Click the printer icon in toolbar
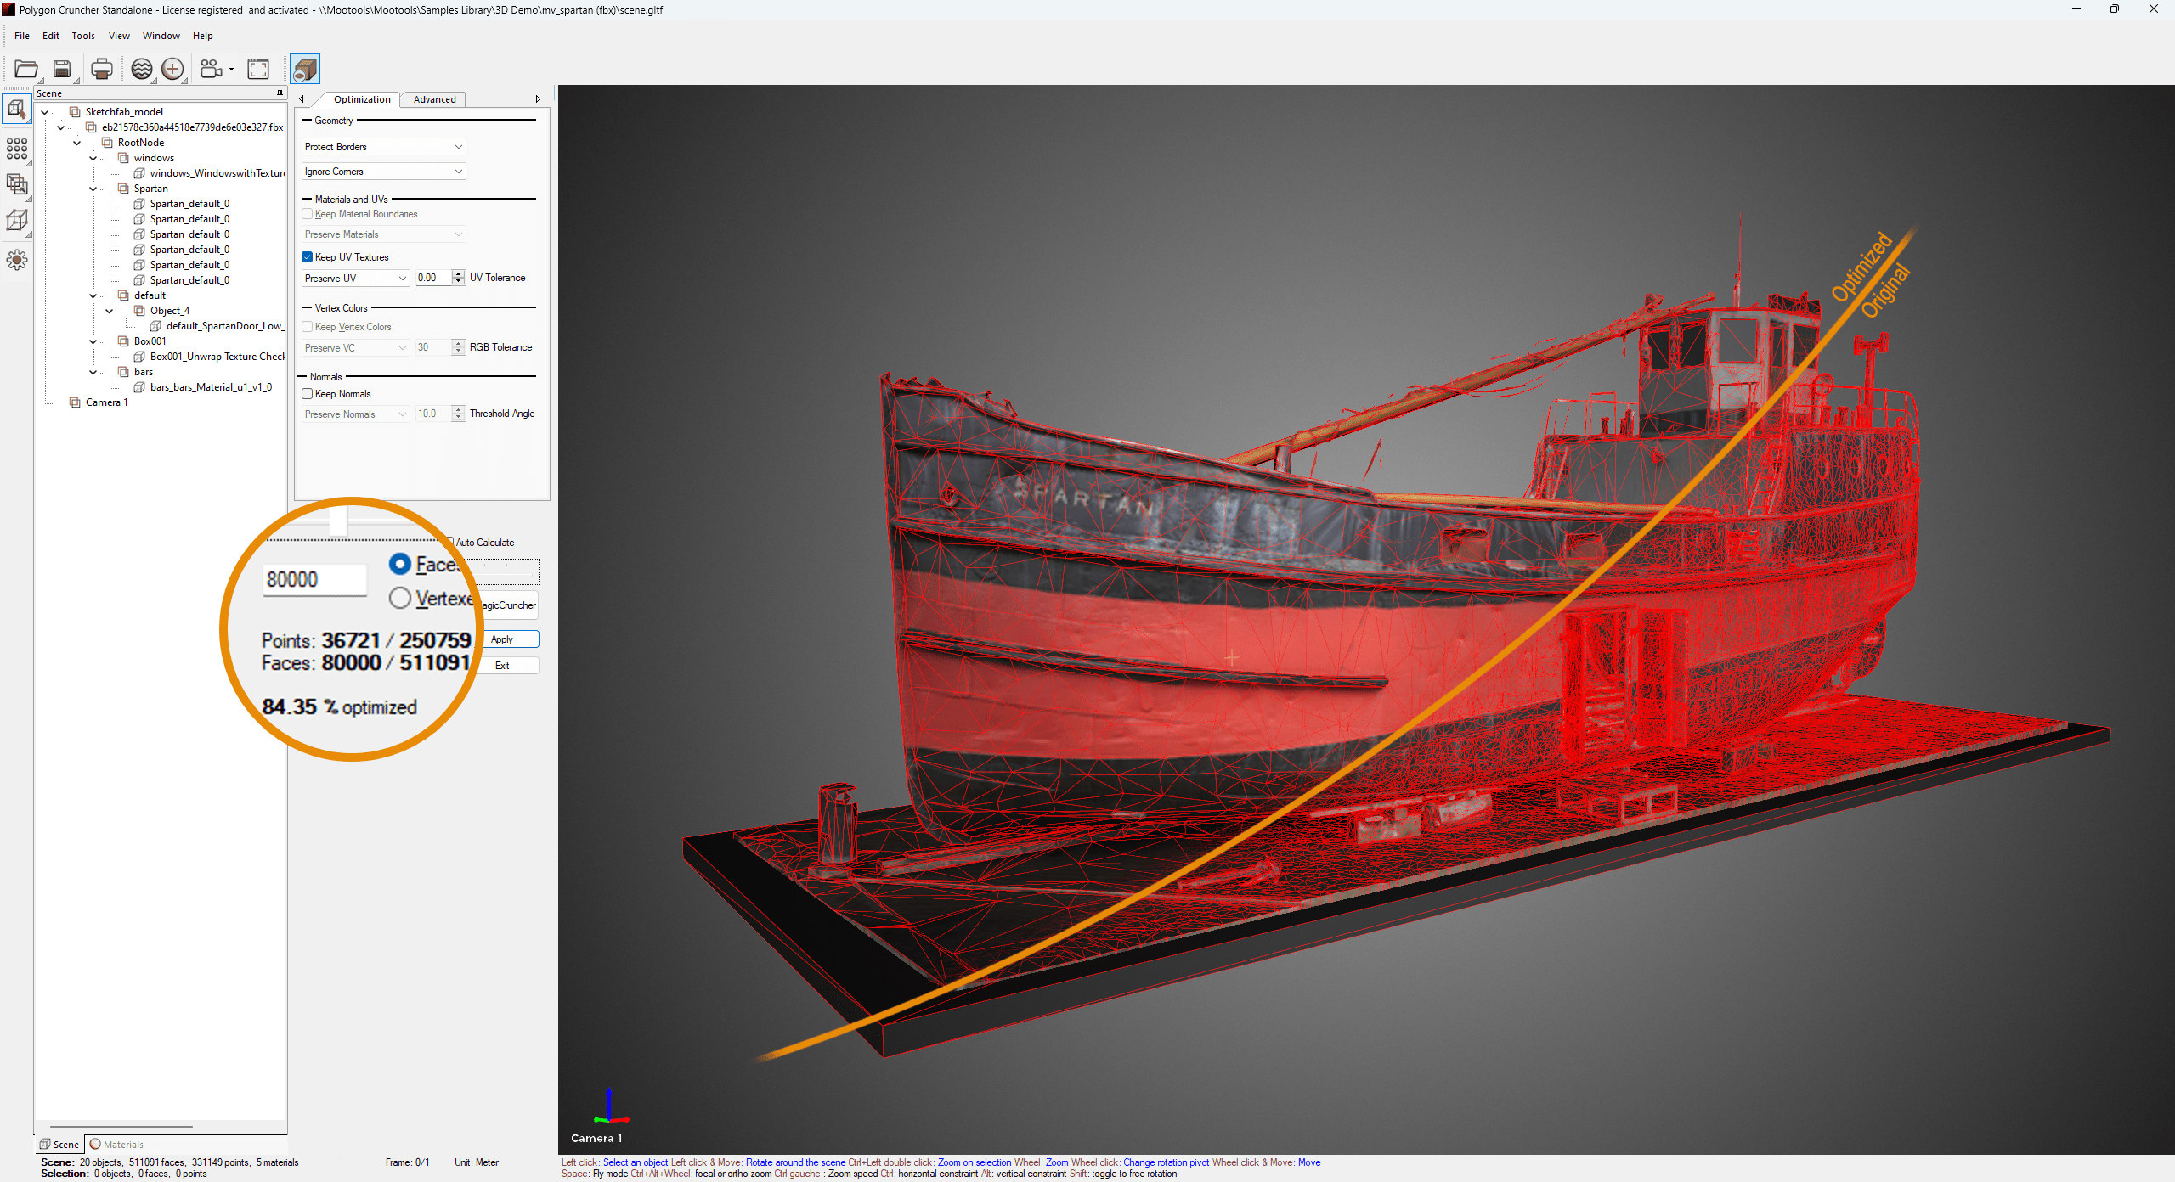2175x1182 pixels. (x=101, y=69)
